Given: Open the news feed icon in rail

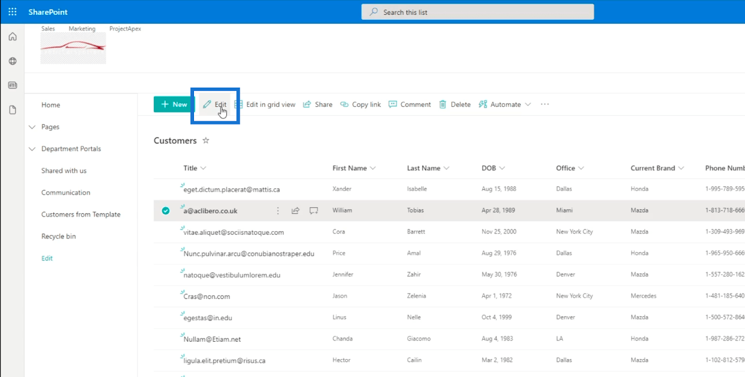Looking at the screenshot, I should coord(13,85).
